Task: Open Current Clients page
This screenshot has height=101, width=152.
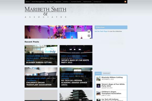Action: [76, 2]
